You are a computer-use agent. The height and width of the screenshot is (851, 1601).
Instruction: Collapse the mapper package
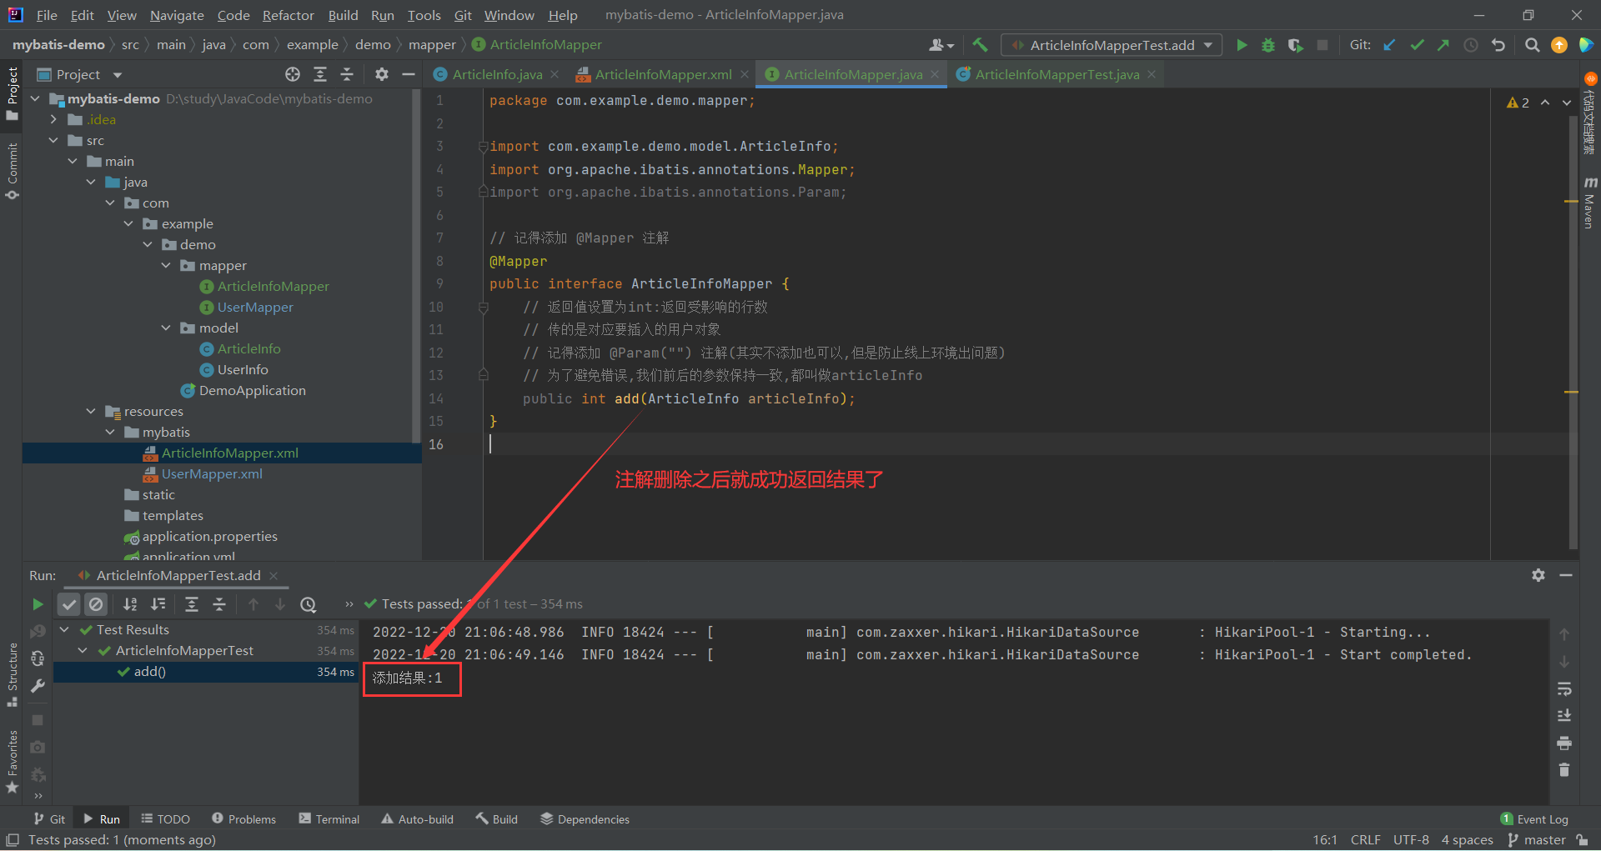(x=166, y=265)
